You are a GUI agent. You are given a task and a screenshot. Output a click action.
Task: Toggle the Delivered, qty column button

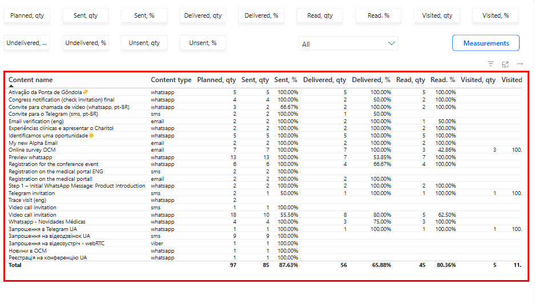203,15
